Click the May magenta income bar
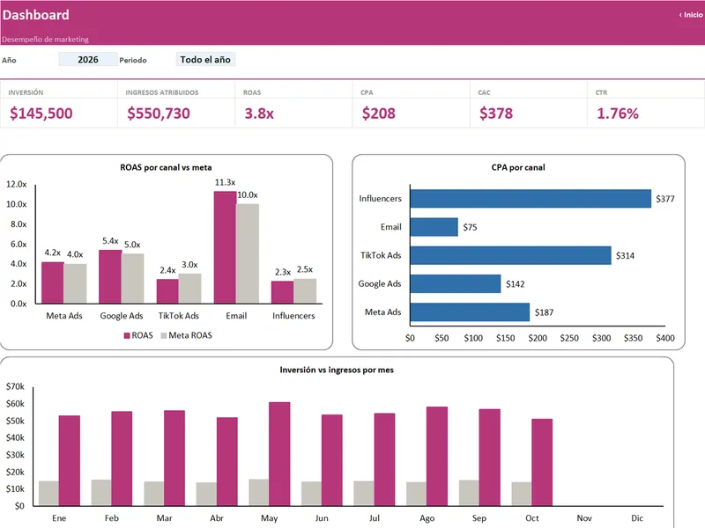Viewport: 705px width, 528px height. pos(279,454)
